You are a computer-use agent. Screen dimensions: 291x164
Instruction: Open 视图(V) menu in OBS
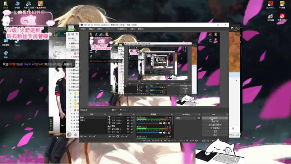(x=100, y=29)
